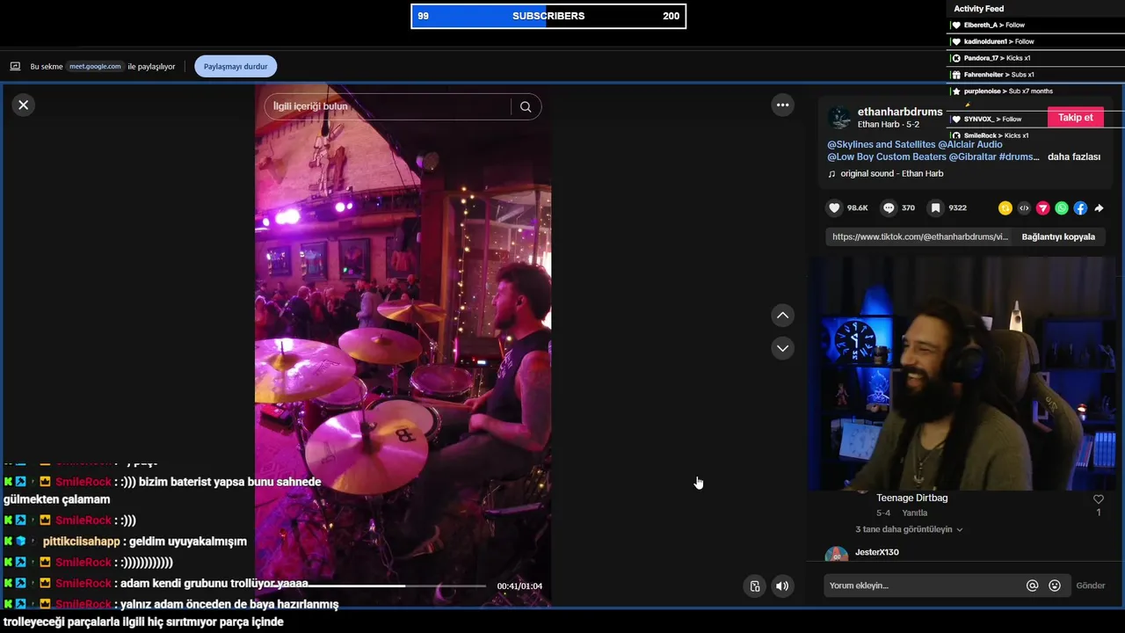Click @Gibraltar mention

[x=972, y=156]
